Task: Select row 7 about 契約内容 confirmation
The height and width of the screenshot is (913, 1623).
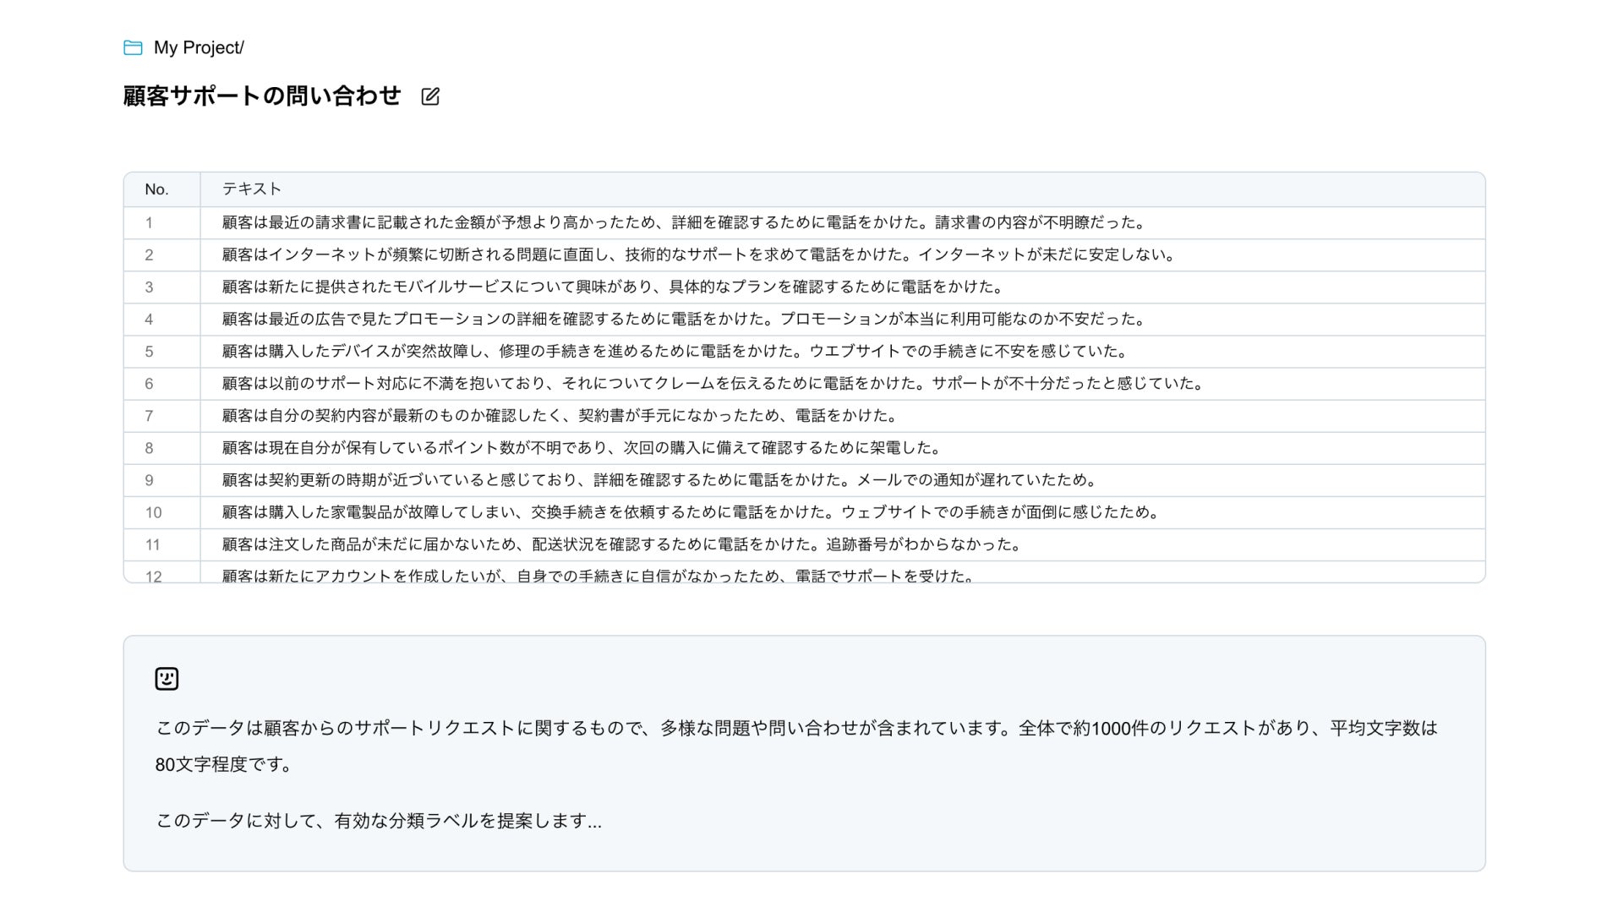Action: click(x=560, y=416)
